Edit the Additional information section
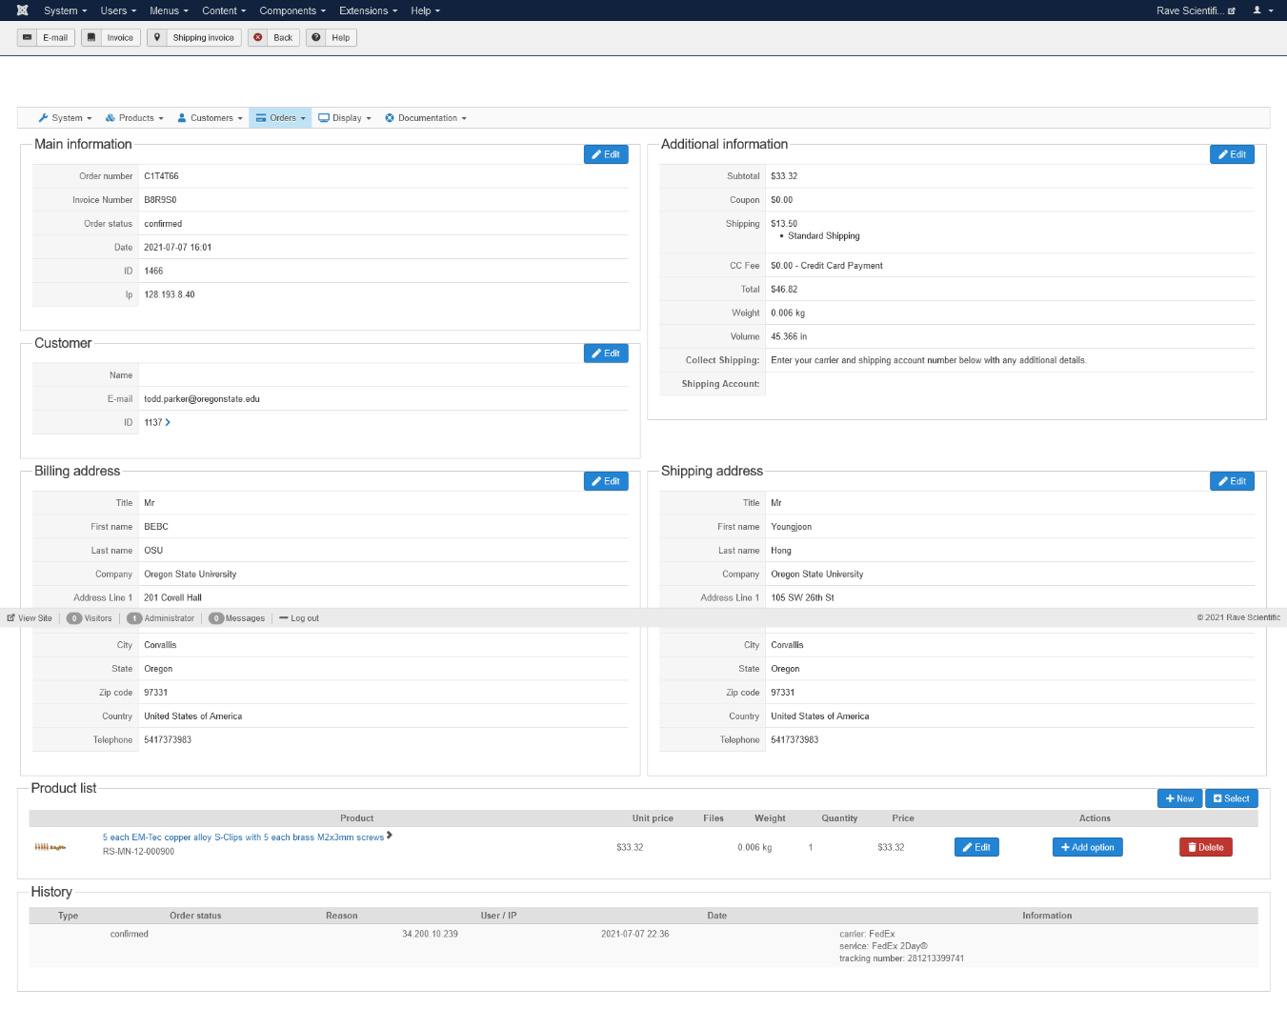Image resolution: width=1287 pixels, height=1029 pixels. click(x=1232, y=154)
